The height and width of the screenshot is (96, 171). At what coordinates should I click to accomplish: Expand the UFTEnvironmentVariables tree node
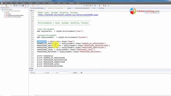pos(5,17)
